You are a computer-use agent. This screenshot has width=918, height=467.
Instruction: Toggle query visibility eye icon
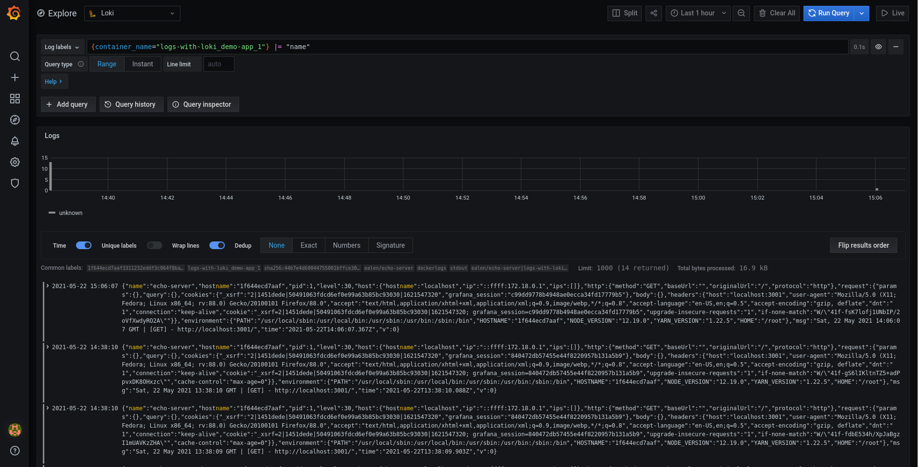click(879, 47)
